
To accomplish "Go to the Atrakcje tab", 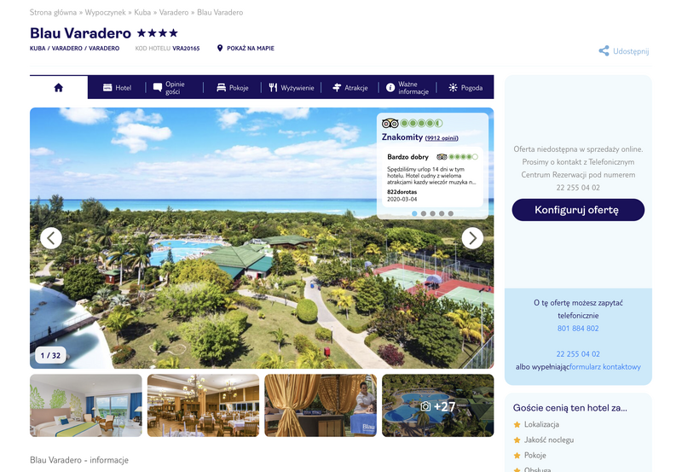I will click(350, 88).
